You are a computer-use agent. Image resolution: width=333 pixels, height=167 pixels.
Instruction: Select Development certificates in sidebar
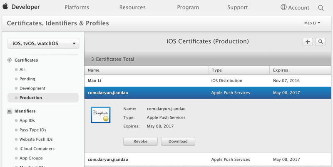[x=32, y=88]
